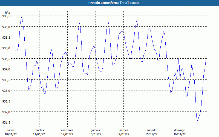Click the highest pressure peak on lunes

click(x=22, y=16)
